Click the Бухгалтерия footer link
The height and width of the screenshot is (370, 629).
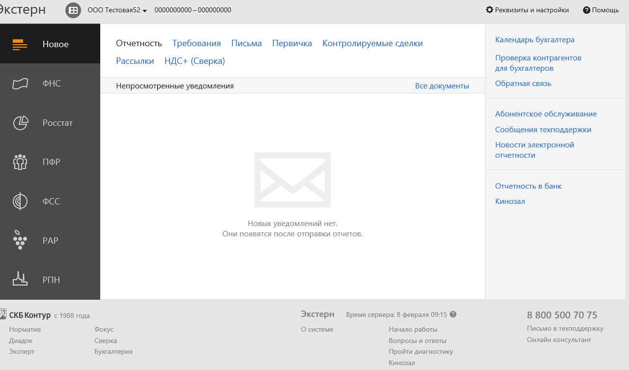pos(114,351)
